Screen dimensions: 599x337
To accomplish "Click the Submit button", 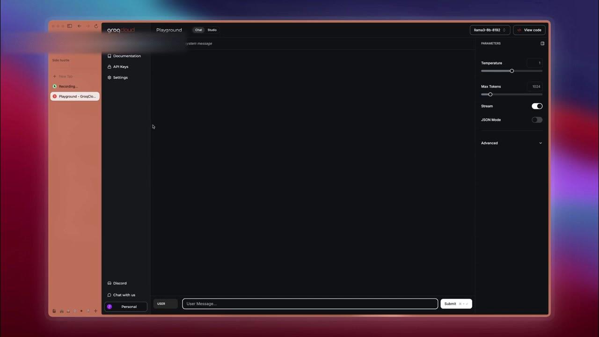I will [x=456, y=304].
